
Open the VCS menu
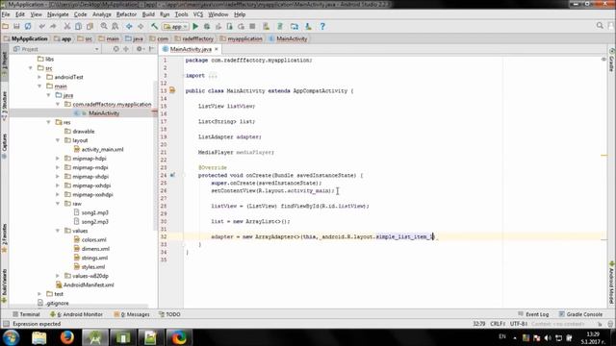(x=198, y=14)
